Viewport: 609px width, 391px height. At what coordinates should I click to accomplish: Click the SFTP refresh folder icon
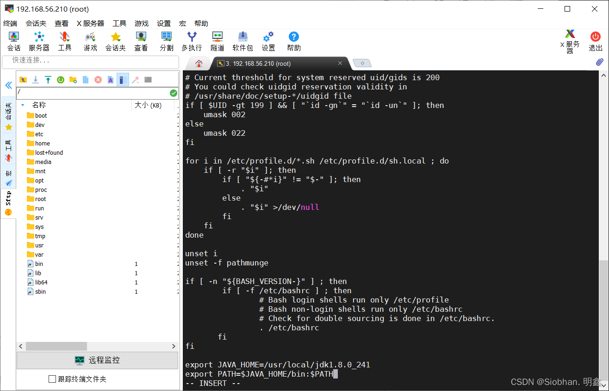point(60,80)
